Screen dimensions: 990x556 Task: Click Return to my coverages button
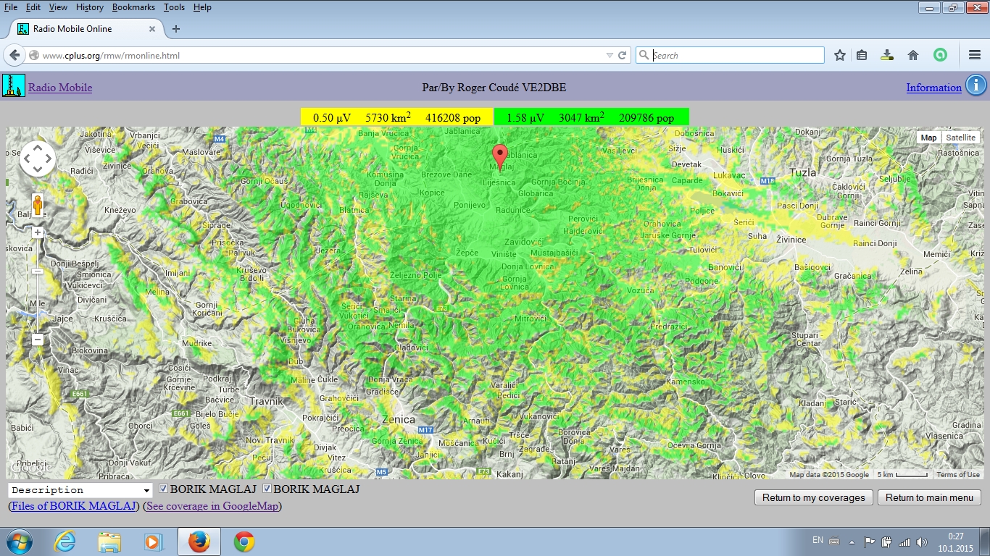(813, 497)
